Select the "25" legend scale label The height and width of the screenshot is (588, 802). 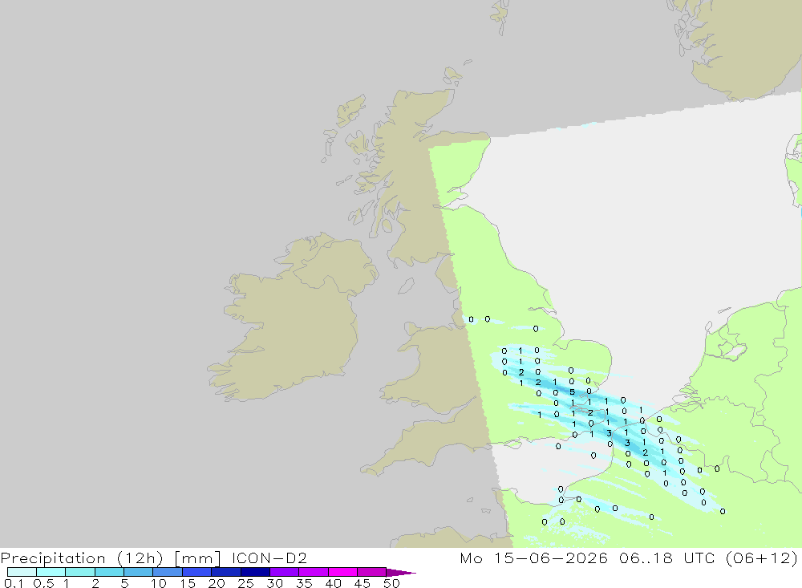(245, 583)
